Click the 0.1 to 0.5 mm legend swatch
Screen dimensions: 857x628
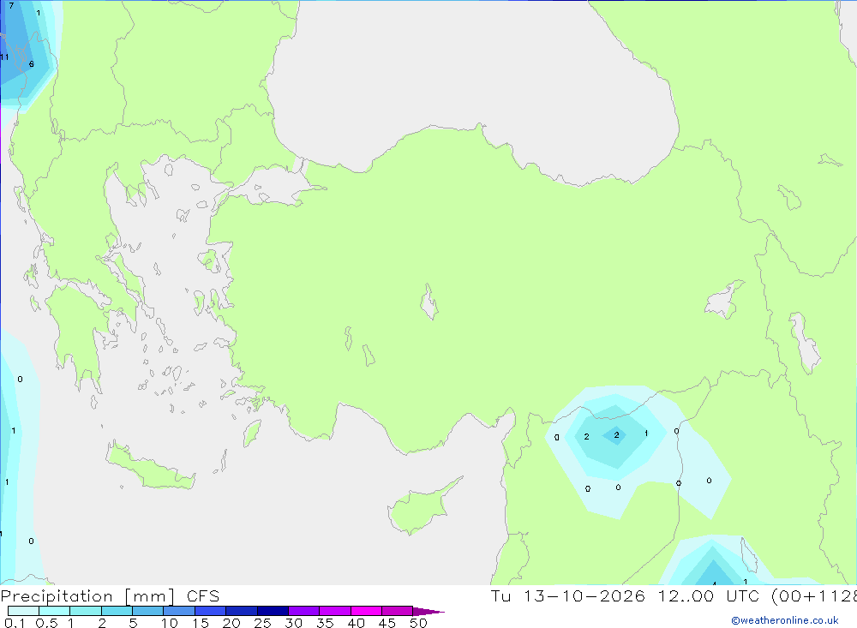[23, 611]
